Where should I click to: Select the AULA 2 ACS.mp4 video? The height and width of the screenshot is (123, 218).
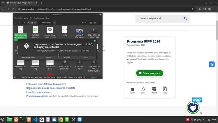click(79, 65)
